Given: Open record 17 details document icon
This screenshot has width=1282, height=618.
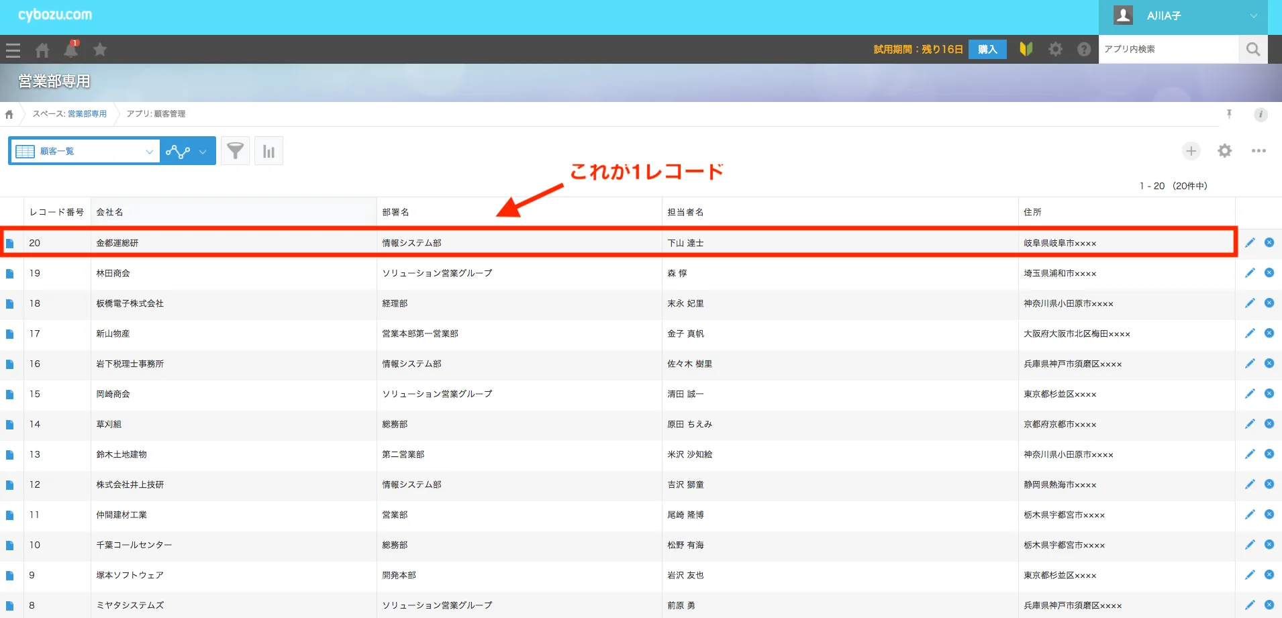Looking at the screenshot, I should point(9,334).
